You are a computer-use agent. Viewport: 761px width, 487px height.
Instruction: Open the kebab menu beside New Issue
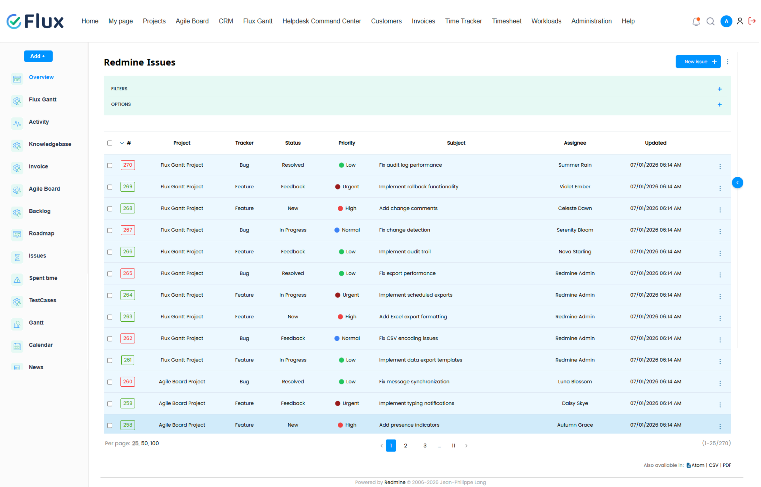coord(727,62)
